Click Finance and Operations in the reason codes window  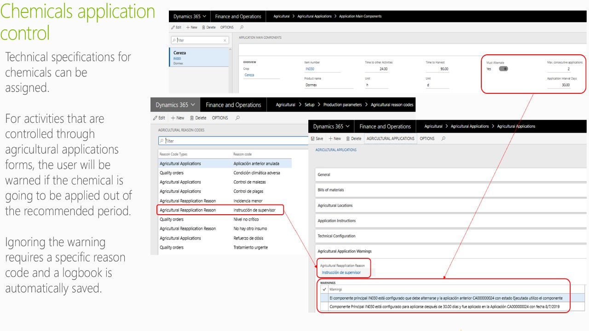coord(234,105)
